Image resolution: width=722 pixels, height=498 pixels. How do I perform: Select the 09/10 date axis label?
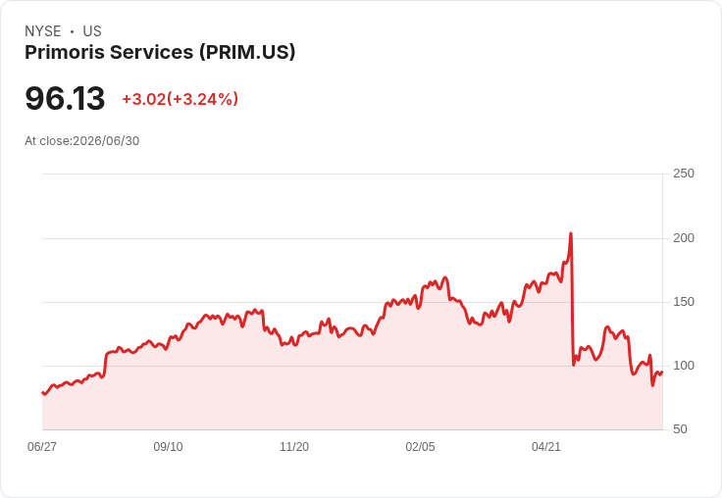pos(168,447)
